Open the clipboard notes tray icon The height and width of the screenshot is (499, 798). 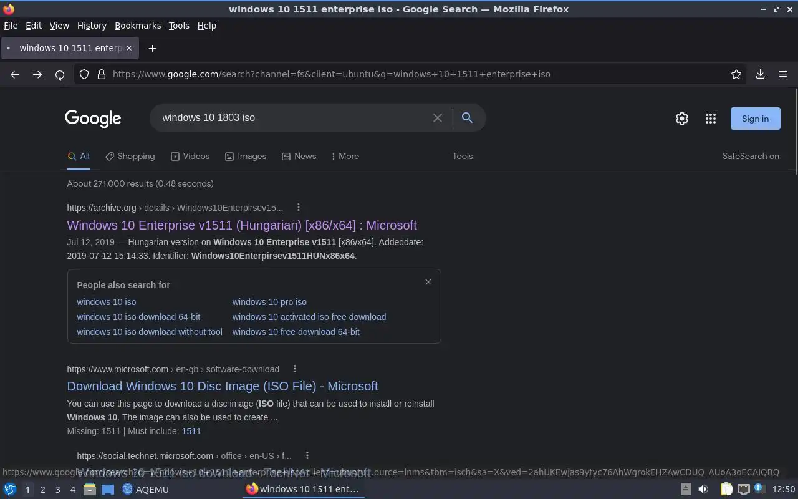pos(726,490)
